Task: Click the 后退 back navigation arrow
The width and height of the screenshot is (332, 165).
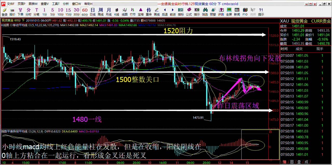Action: (x=165, y=12)
